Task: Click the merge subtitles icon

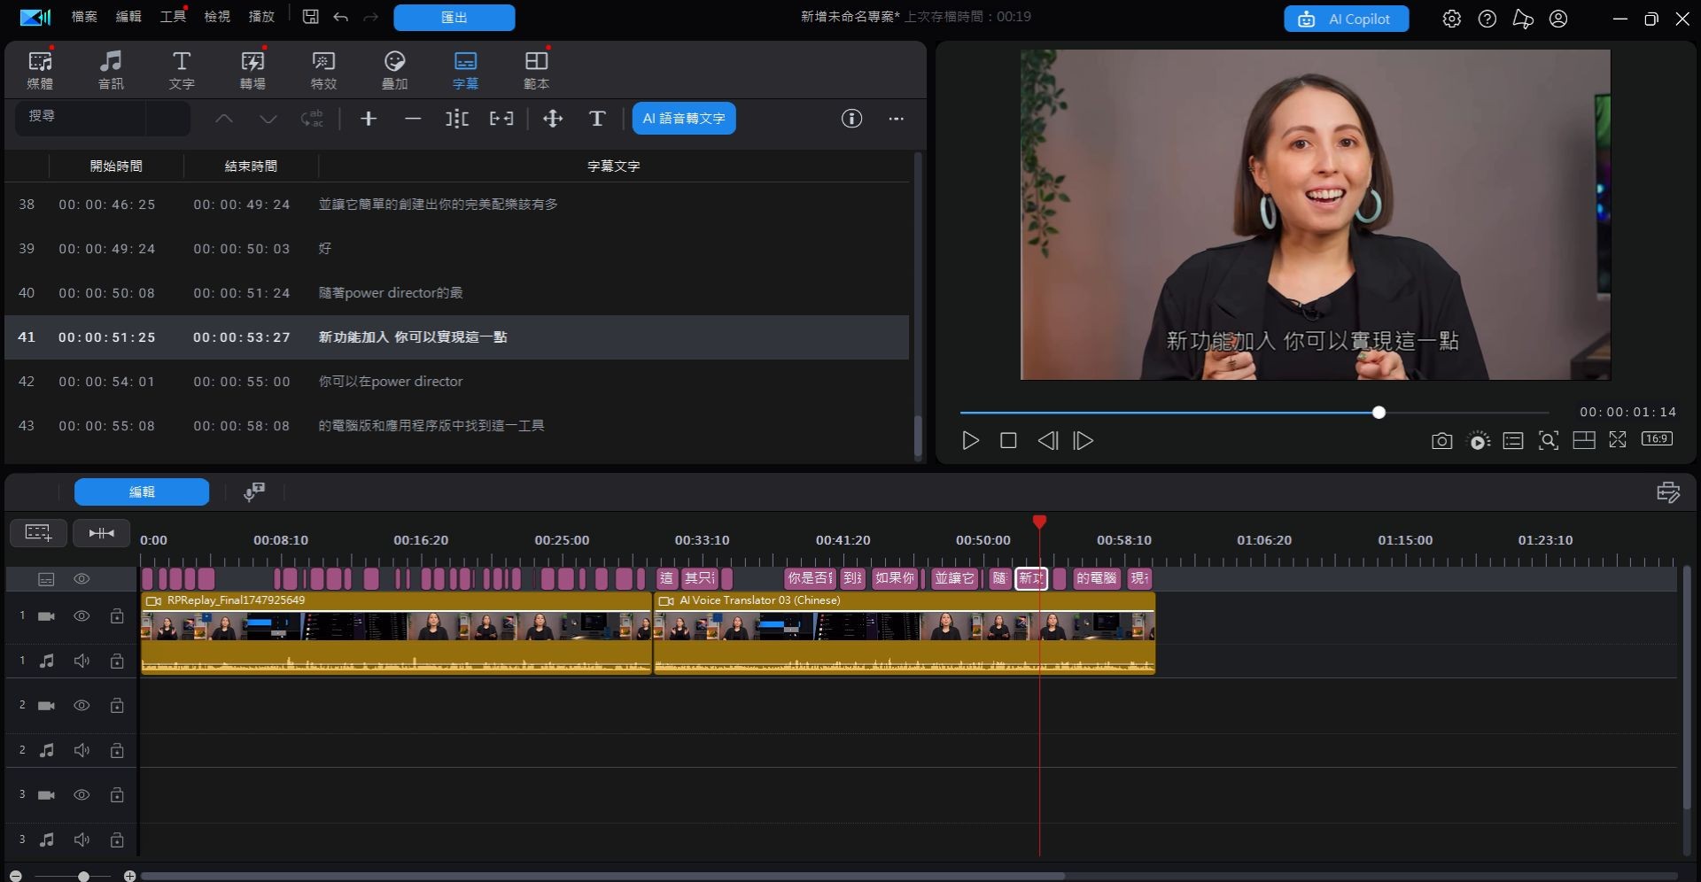Action: coord(501,119)
